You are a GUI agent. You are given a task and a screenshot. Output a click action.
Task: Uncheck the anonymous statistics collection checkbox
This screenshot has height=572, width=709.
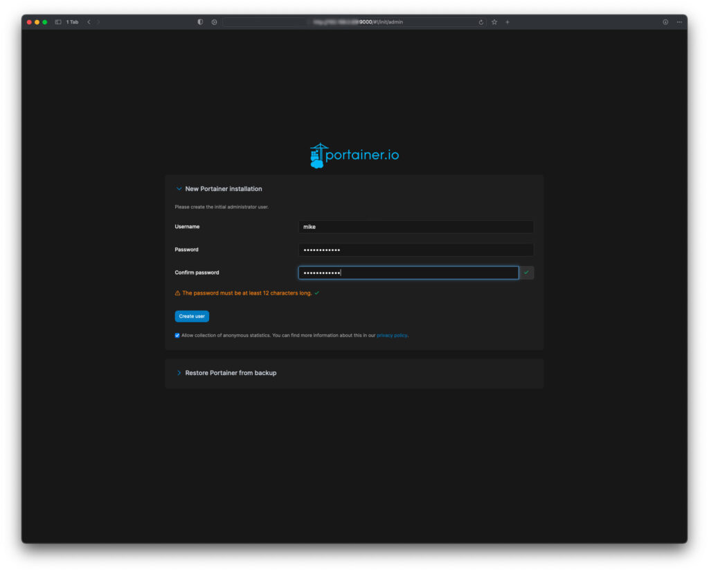click(177, 335)
